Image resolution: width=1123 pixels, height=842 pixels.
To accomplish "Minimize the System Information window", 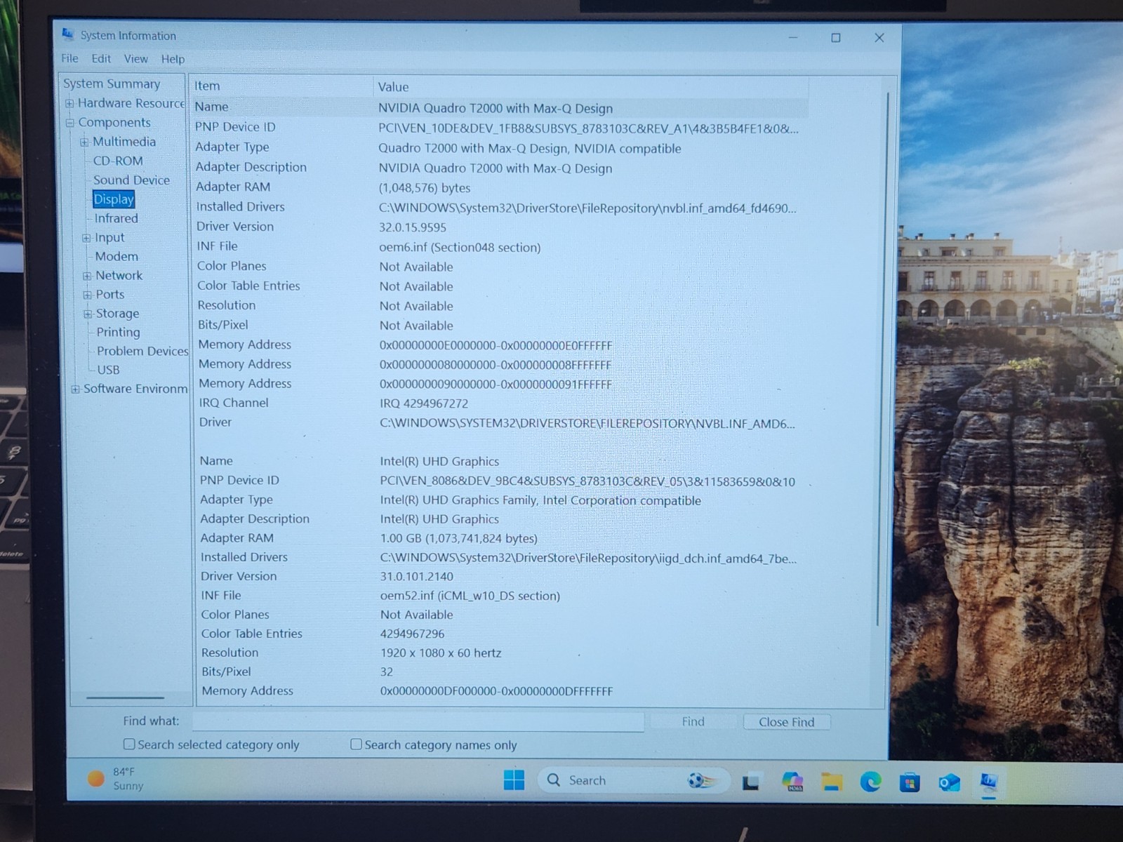I will click(x=793, y=37).
